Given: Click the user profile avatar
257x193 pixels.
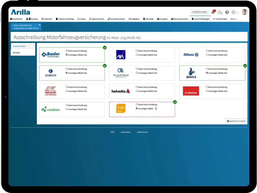Looking at the screenshot, I should [x=244, y=12].
